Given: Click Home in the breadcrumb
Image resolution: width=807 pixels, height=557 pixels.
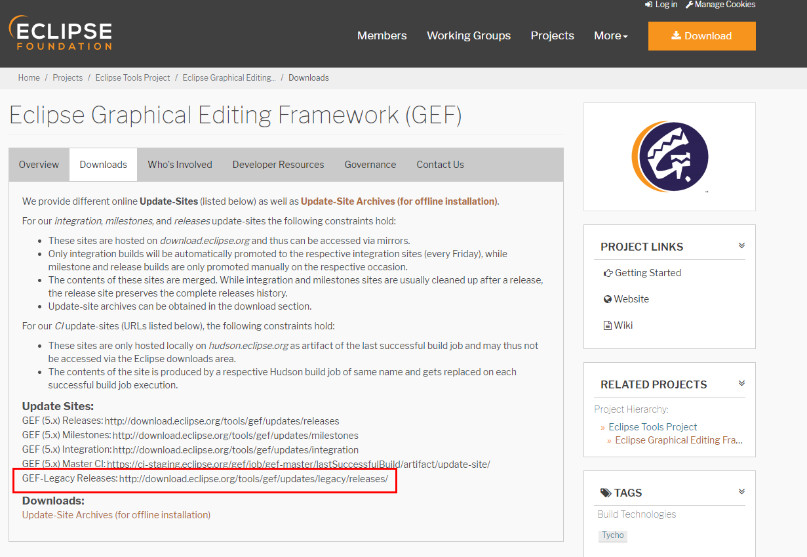Looking at the screenshot, I should pyautogui.click(x=29, y=77).
